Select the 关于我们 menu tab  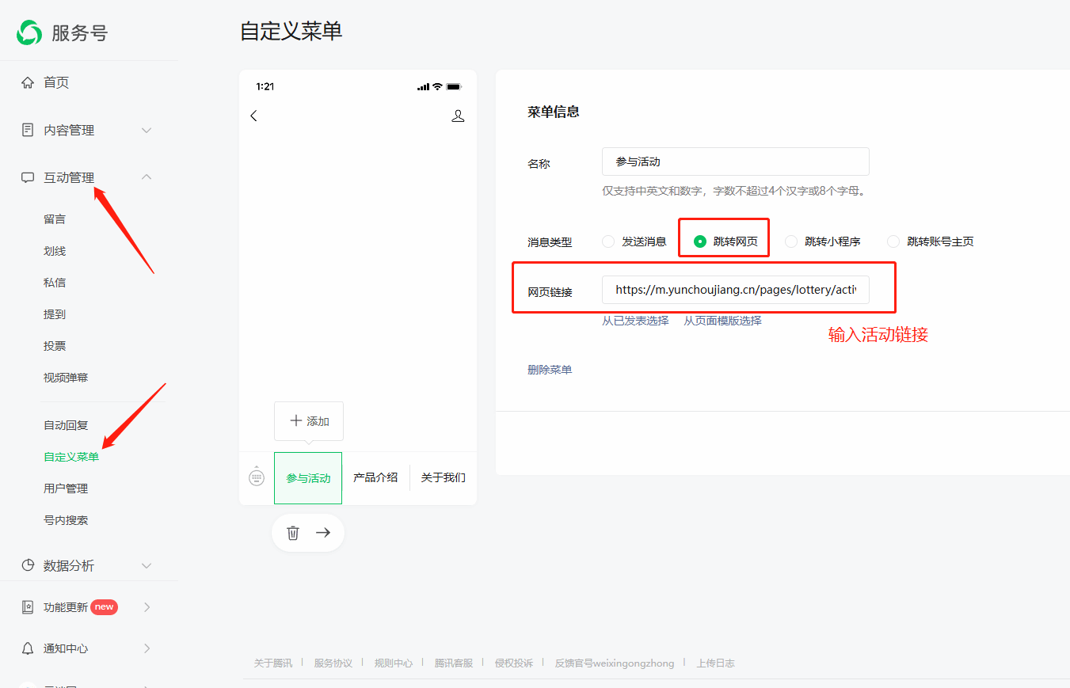point(443,478)
